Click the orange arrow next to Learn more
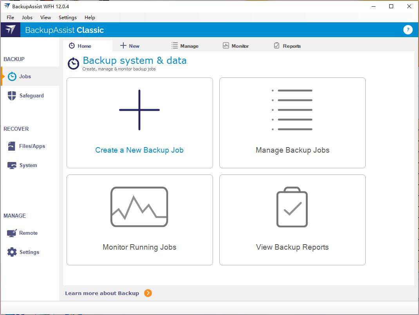The width and height of the screenshot is (419, 315). point(148,293)
